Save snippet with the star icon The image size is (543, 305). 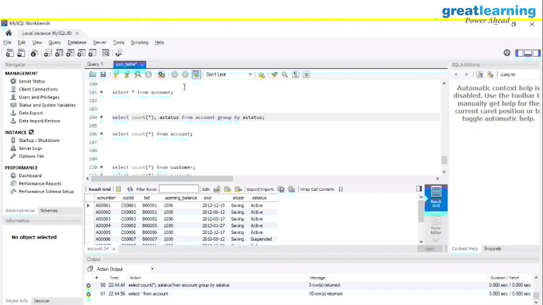coord(262,75)
